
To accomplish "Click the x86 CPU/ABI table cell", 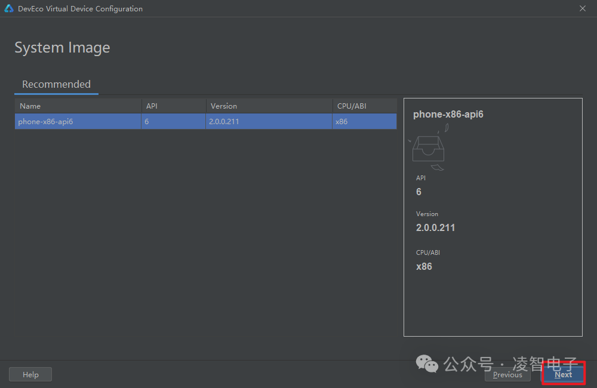I will click(364, 121).
